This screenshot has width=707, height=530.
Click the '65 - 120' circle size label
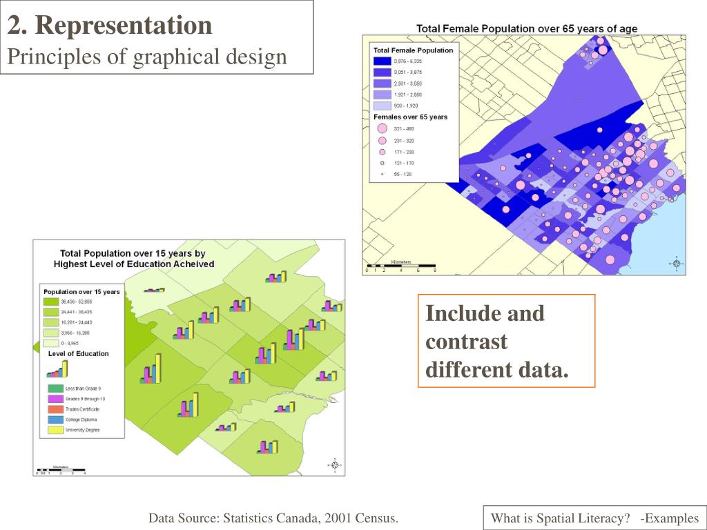pyautogui.click(x=403, y=175)
